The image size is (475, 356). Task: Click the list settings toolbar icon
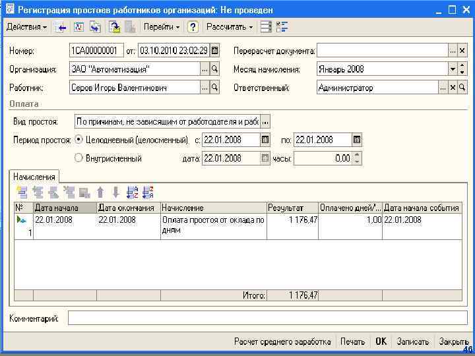click(x=266, y=27)
